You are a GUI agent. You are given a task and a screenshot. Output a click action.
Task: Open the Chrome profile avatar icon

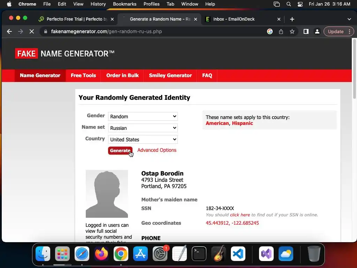[x=317, y=31]
